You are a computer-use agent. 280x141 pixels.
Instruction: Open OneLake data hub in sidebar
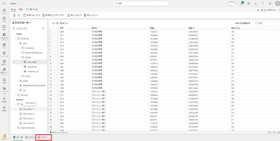click(x=4, y=37)
